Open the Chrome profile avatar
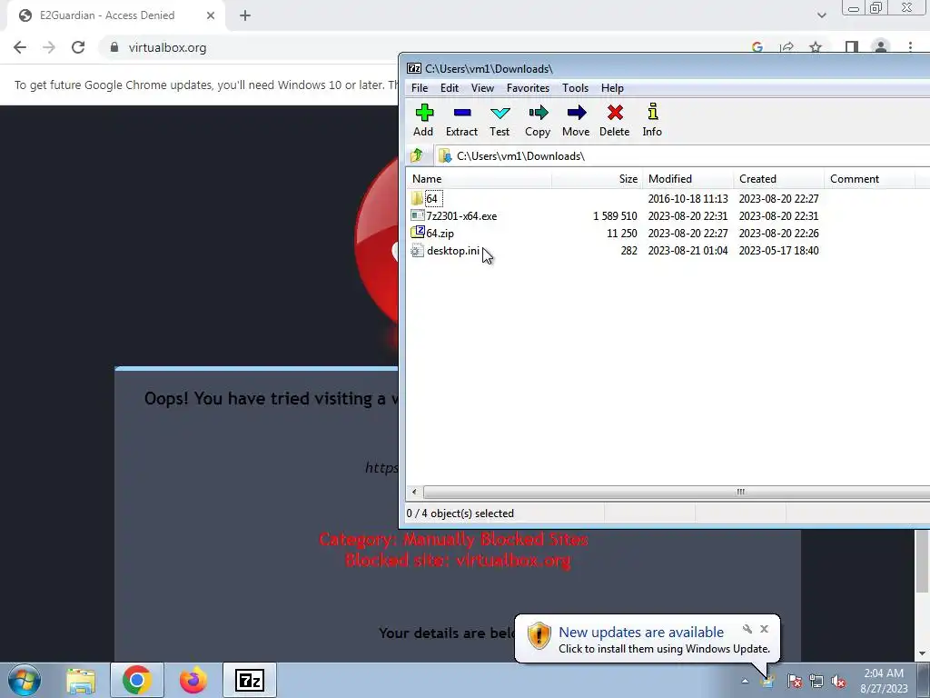 point(881,46)
